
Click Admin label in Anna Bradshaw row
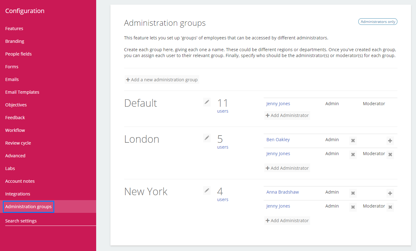coord(332,192)
